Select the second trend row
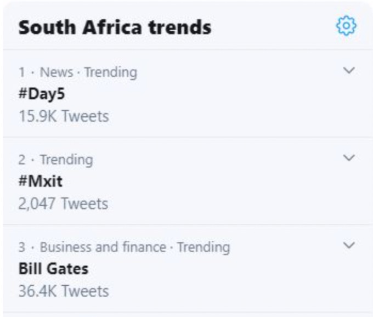The width and height of the screenshot is (373, 317). [x=187, y=181]
